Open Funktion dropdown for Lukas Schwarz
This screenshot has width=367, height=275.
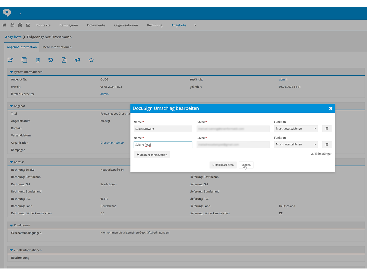tap(296, 129)
